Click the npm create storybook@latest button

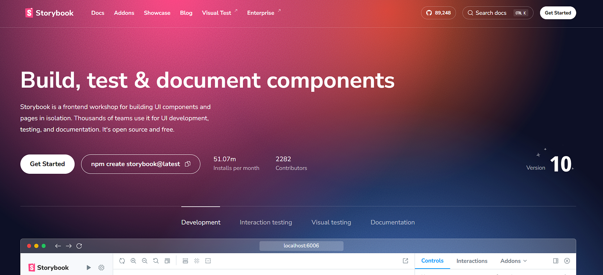click(141, 164)
